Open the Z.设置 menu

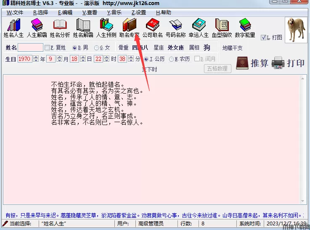coord(139,13)
